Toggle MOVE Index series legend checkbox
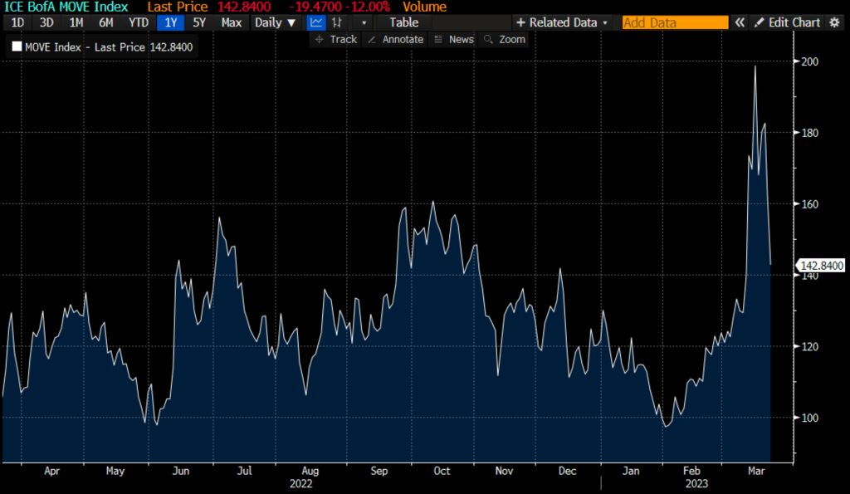 pos(17,47)
